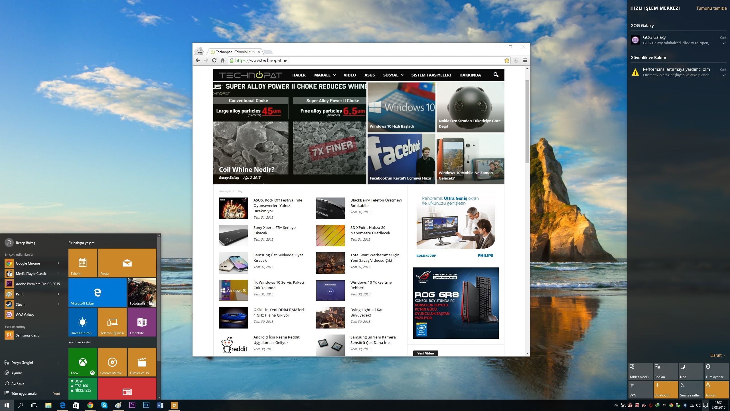Click the bookmark star in address bar
This screenshot has height=411, width=730.
pyautogui.click(x=506, y=61)
